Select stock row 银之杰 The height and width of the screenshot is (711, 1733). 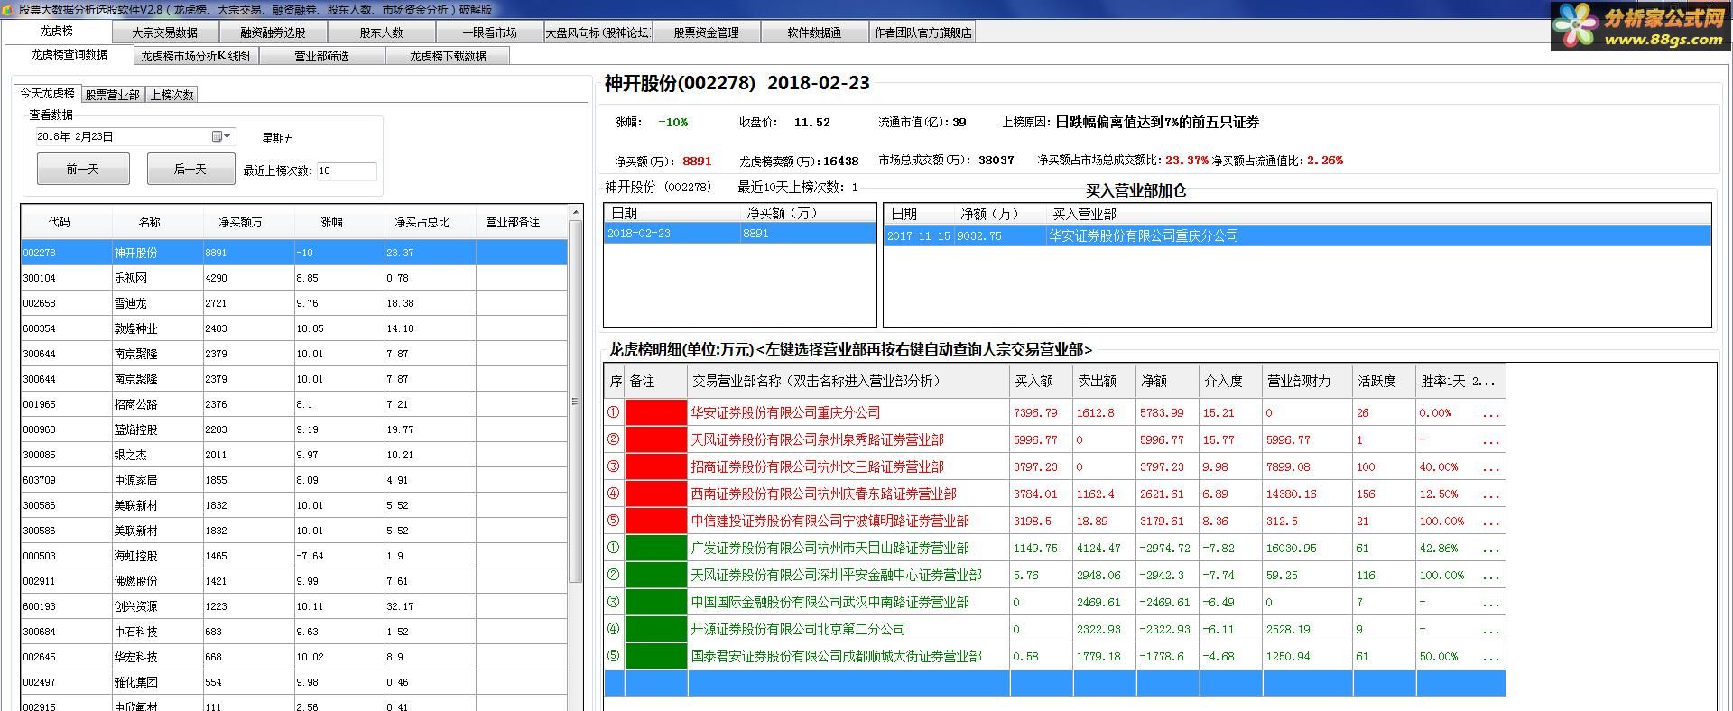coord(294,455)
